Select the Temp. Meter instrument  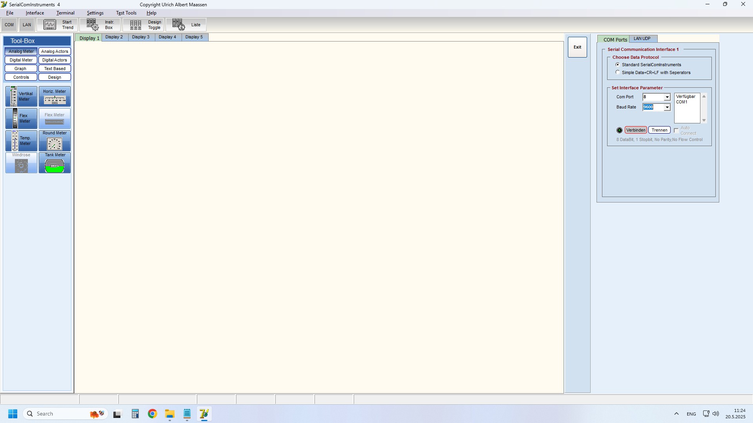[21, 141]
